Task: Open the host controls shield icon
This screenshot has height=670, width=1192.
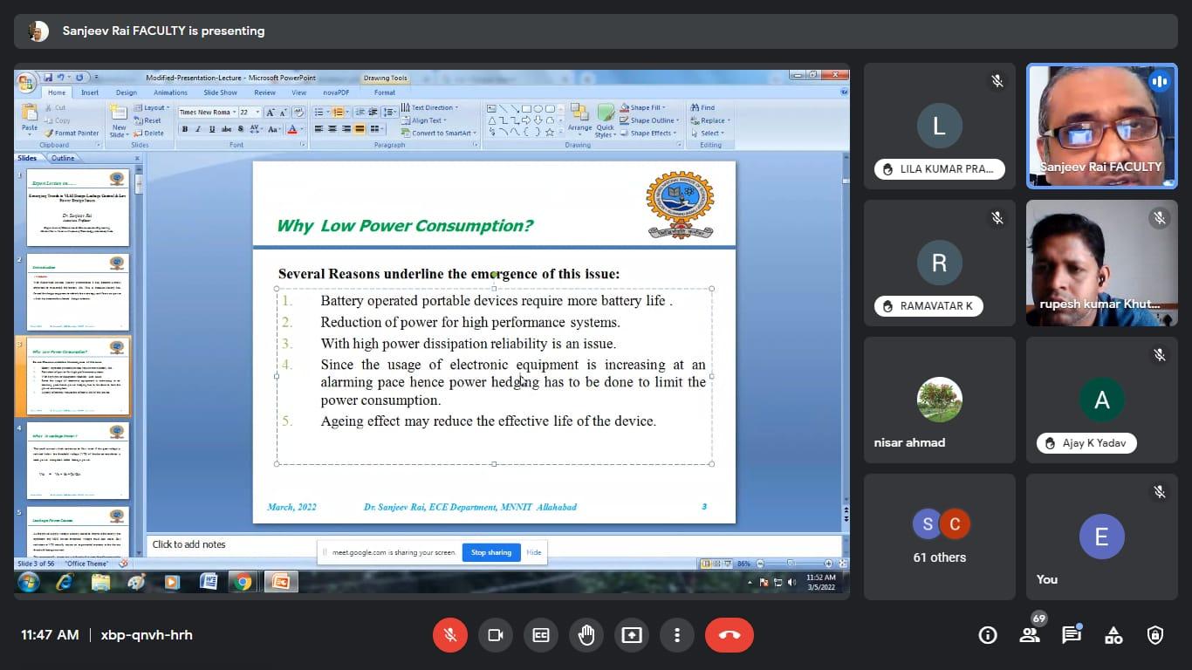Action: [1155, 635]
